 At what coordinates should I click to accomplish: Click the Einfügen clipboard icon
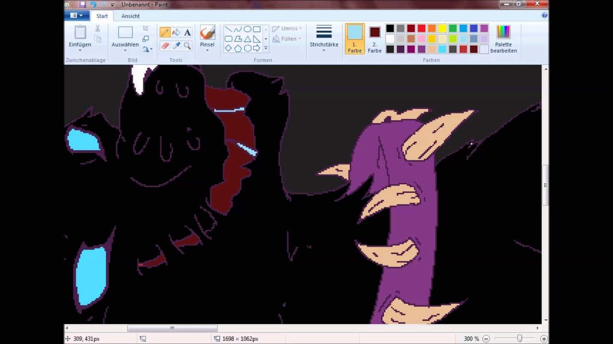(x=80, y=32)
